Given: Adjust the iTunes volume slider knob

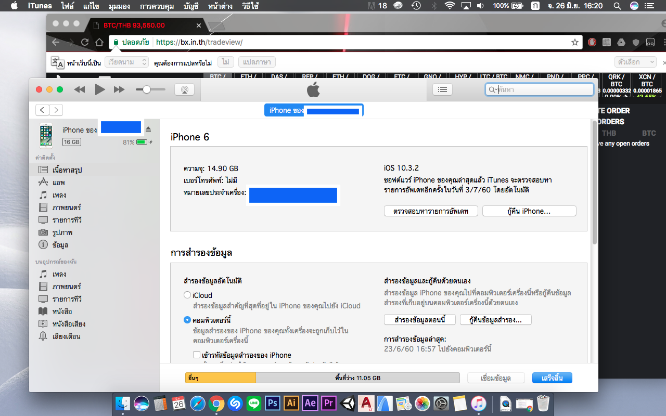Looking at the screenshot, I should pos(147,89).
